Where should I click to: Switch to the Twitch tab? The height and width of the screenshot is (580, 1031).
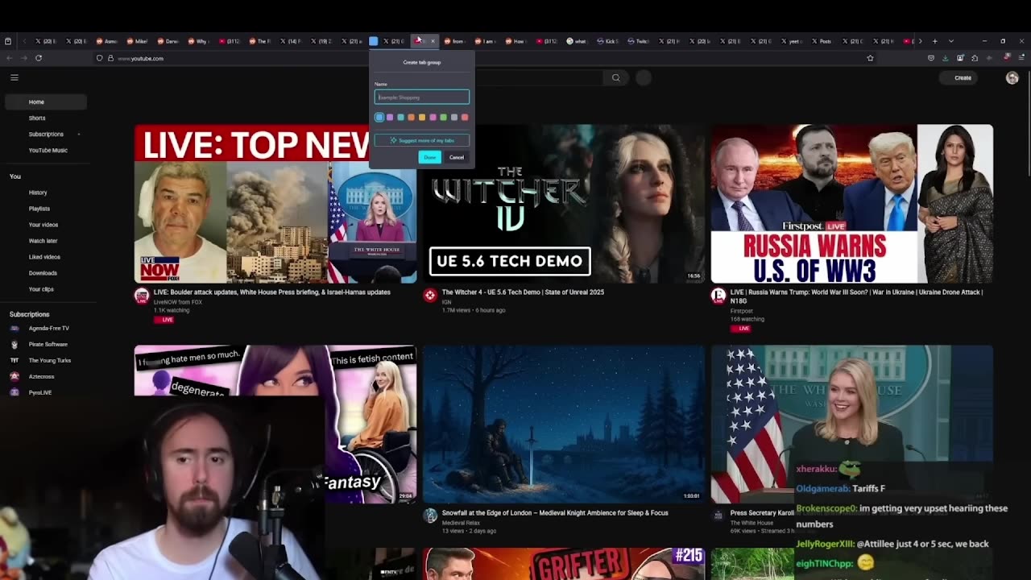[x=640, y=41]
